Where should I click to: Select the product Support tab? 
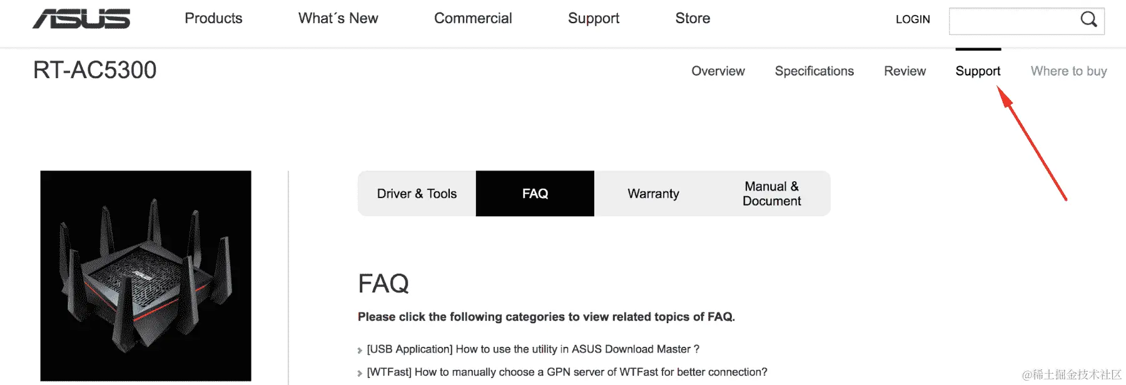[x=978, y=71]
